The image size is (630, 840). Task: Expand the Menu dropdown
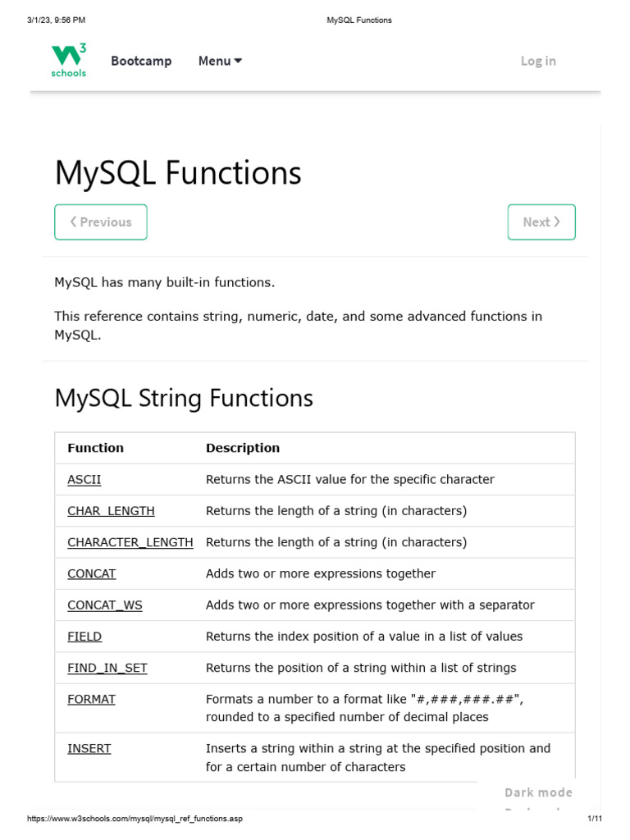(219, 61)
